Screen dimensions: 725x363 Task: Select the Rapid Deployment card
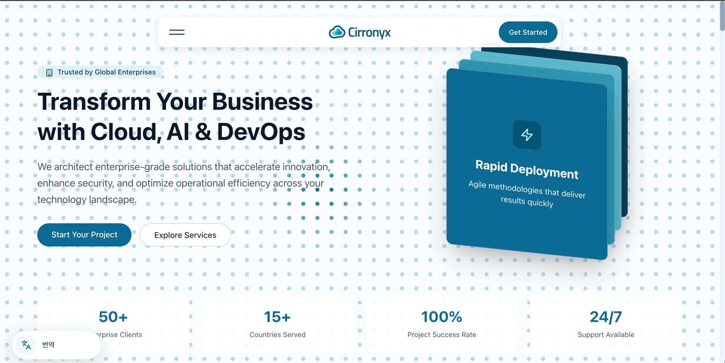click(x=527, y=164)
